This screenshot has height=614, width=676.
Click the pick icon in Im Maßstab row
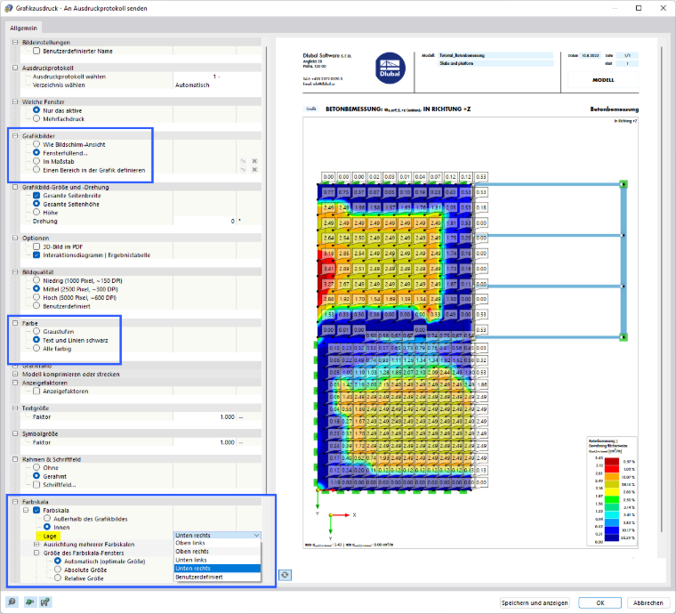(243, 161)
